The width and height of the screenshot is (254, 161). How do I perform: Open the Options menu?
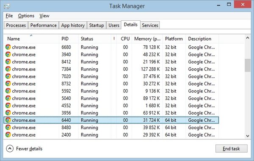(26, 16)
